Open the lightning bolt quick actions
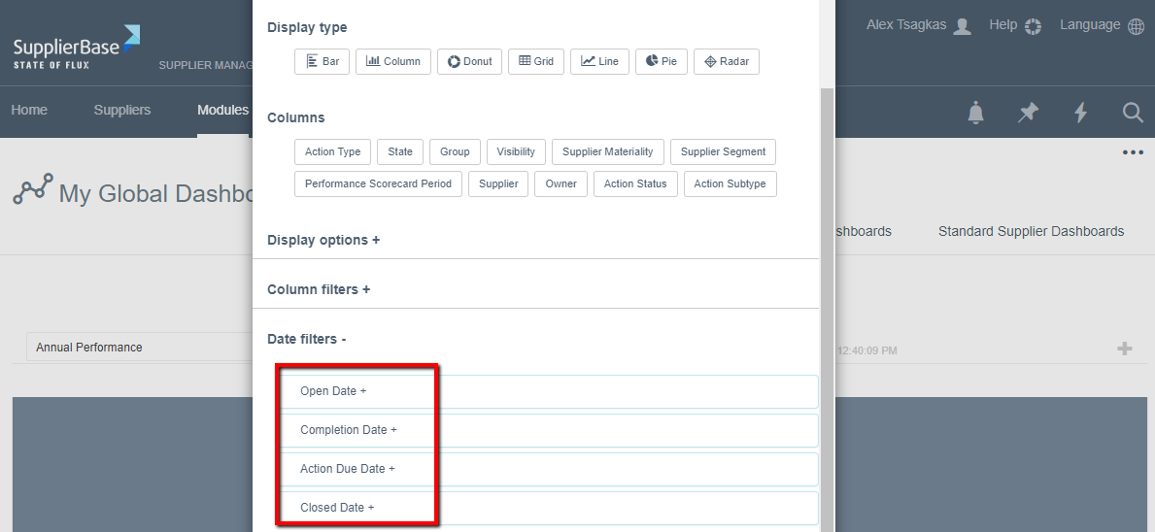The image size is (1155, 532). pyautogui.click(x=1080, y=113)
